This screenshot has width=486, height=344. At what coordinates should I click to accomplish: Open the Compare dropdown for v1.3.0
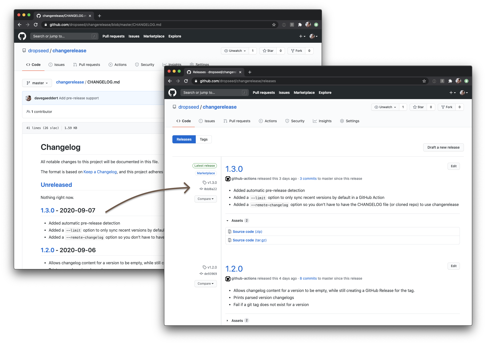(205, 199)
